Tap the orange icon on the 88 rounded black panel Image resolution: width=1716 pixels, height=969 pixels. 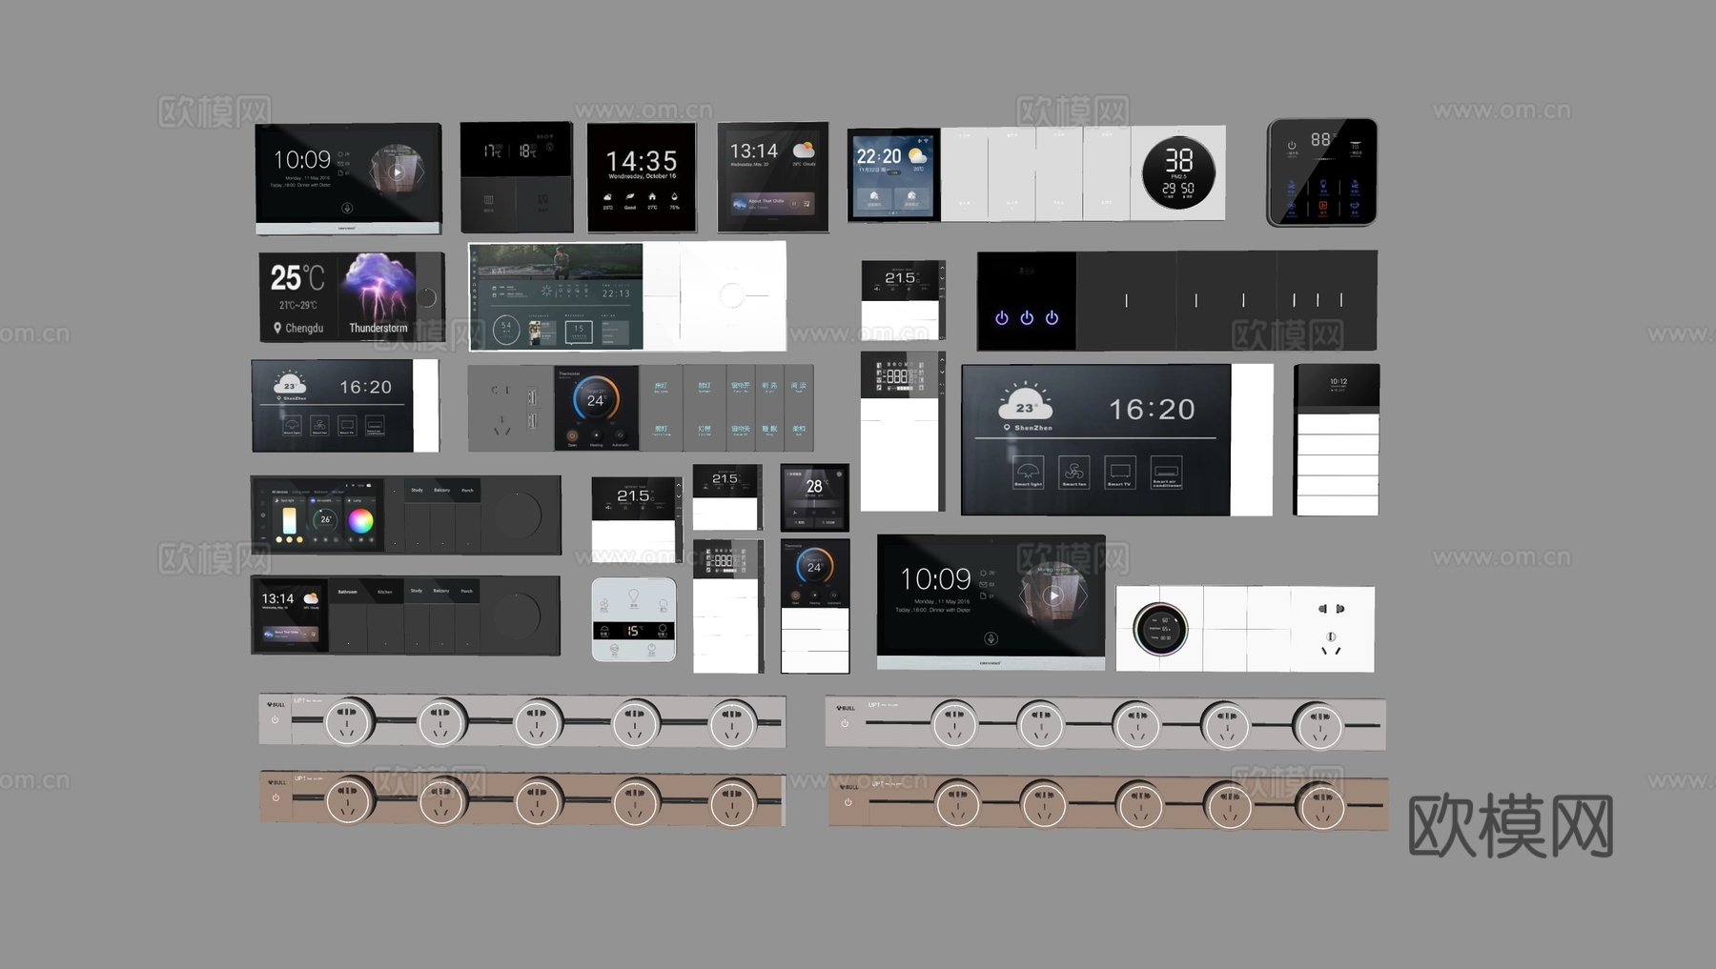(1323, 205)
